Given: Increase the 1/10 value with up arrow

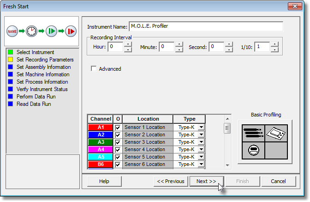Looking at the screenshot, I should coord(275,44).
